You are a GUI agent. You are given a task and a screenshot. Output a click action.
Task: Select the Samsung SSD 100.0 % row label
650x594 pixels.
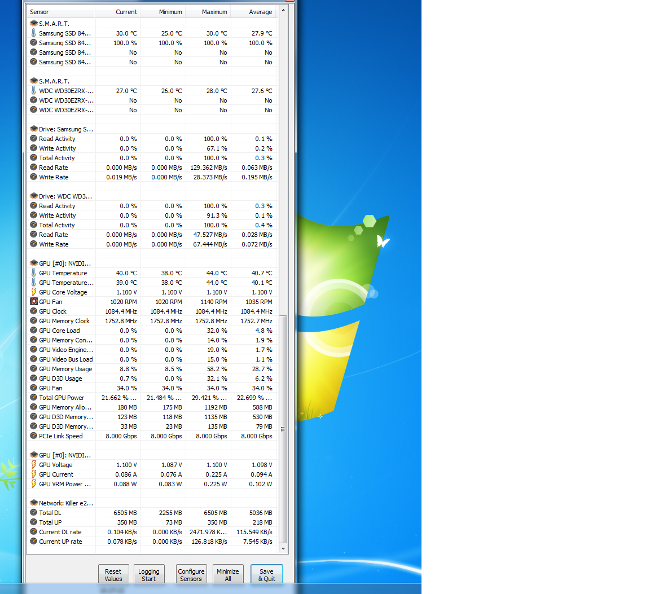65,43
